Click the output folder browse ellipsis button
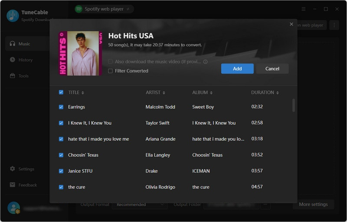The image size is (347, 222). click(x=265, y=205)
